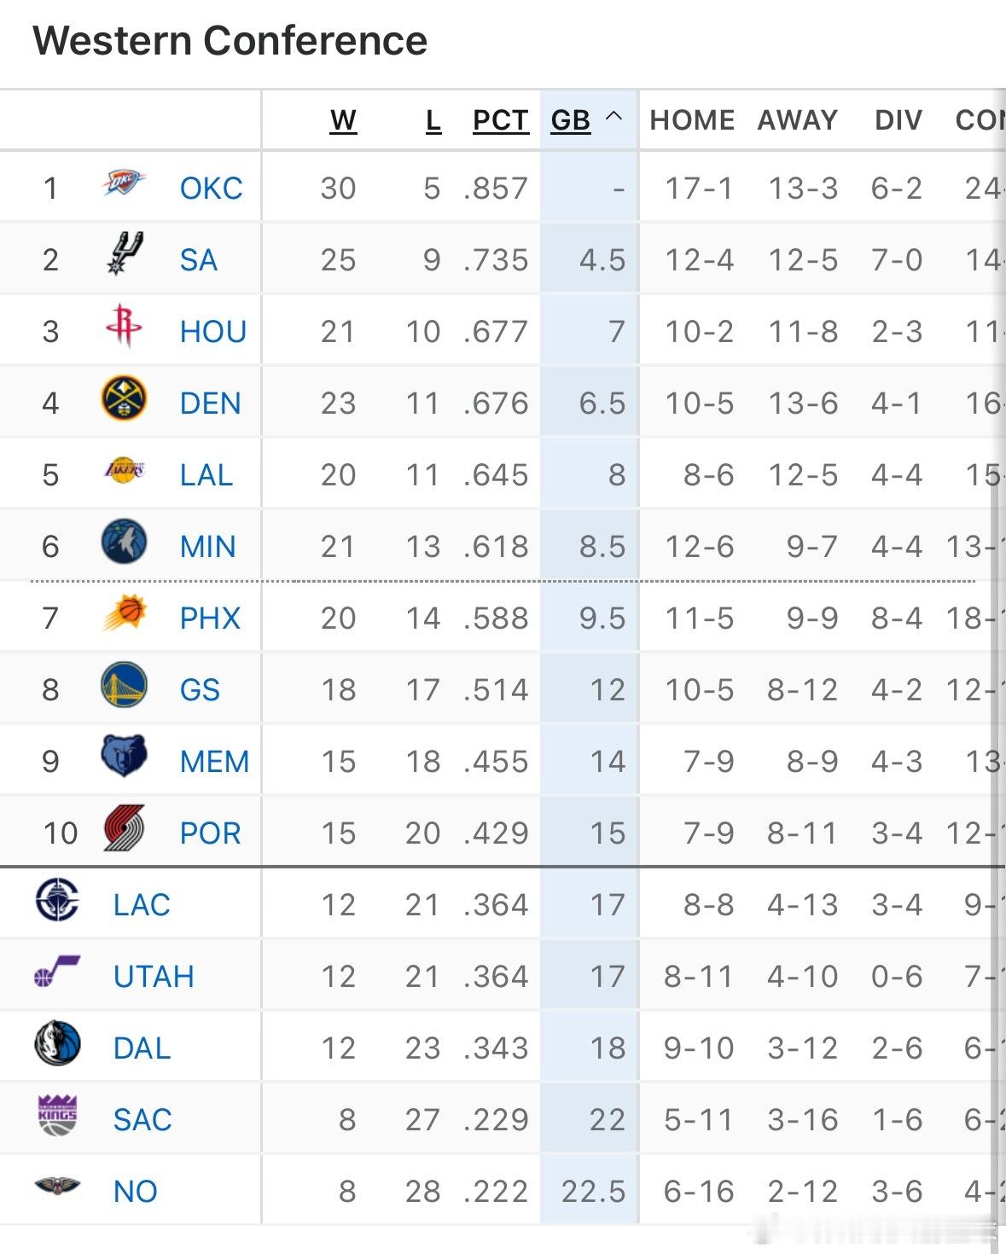The image size is (1006, 1254).
Task: Click the Trail Blazers logo
Action: pyautogui.click(x=124, y=828)
